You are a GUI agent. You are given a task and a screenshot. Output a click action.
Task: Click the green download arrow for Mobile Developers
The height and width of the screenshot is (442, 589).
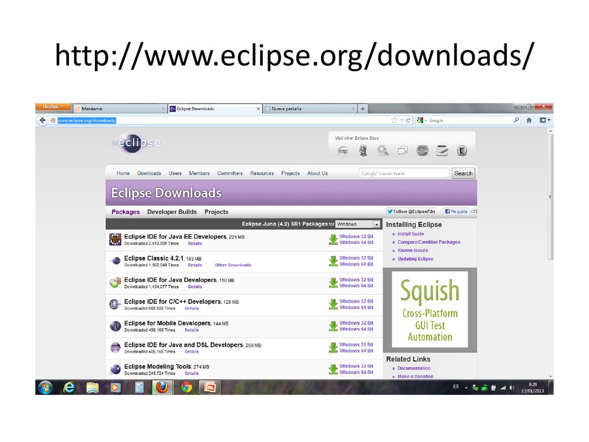click(x=333, y=326)
